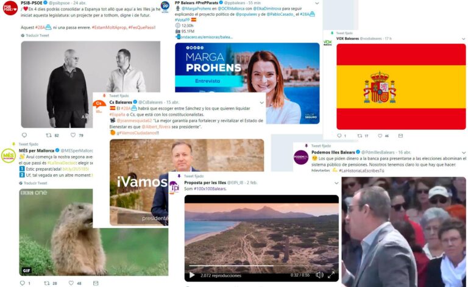Send the VOX tweet by direct message
Viewport: 468px width, 287px height.
[400, 136]
